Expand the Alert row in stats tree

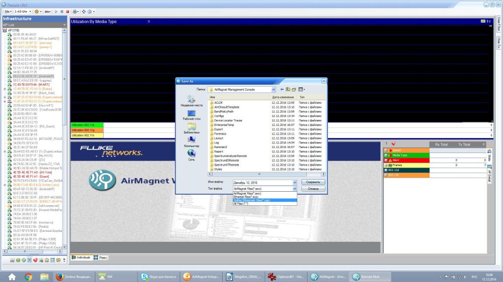pos(386,160)
